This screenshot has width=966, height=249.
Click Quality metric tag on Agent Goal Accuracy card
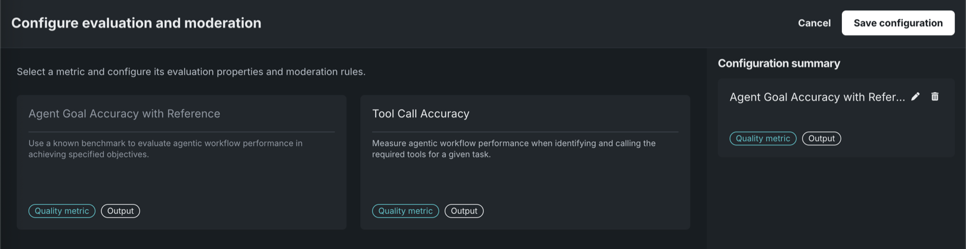click(x=62, y=211)
